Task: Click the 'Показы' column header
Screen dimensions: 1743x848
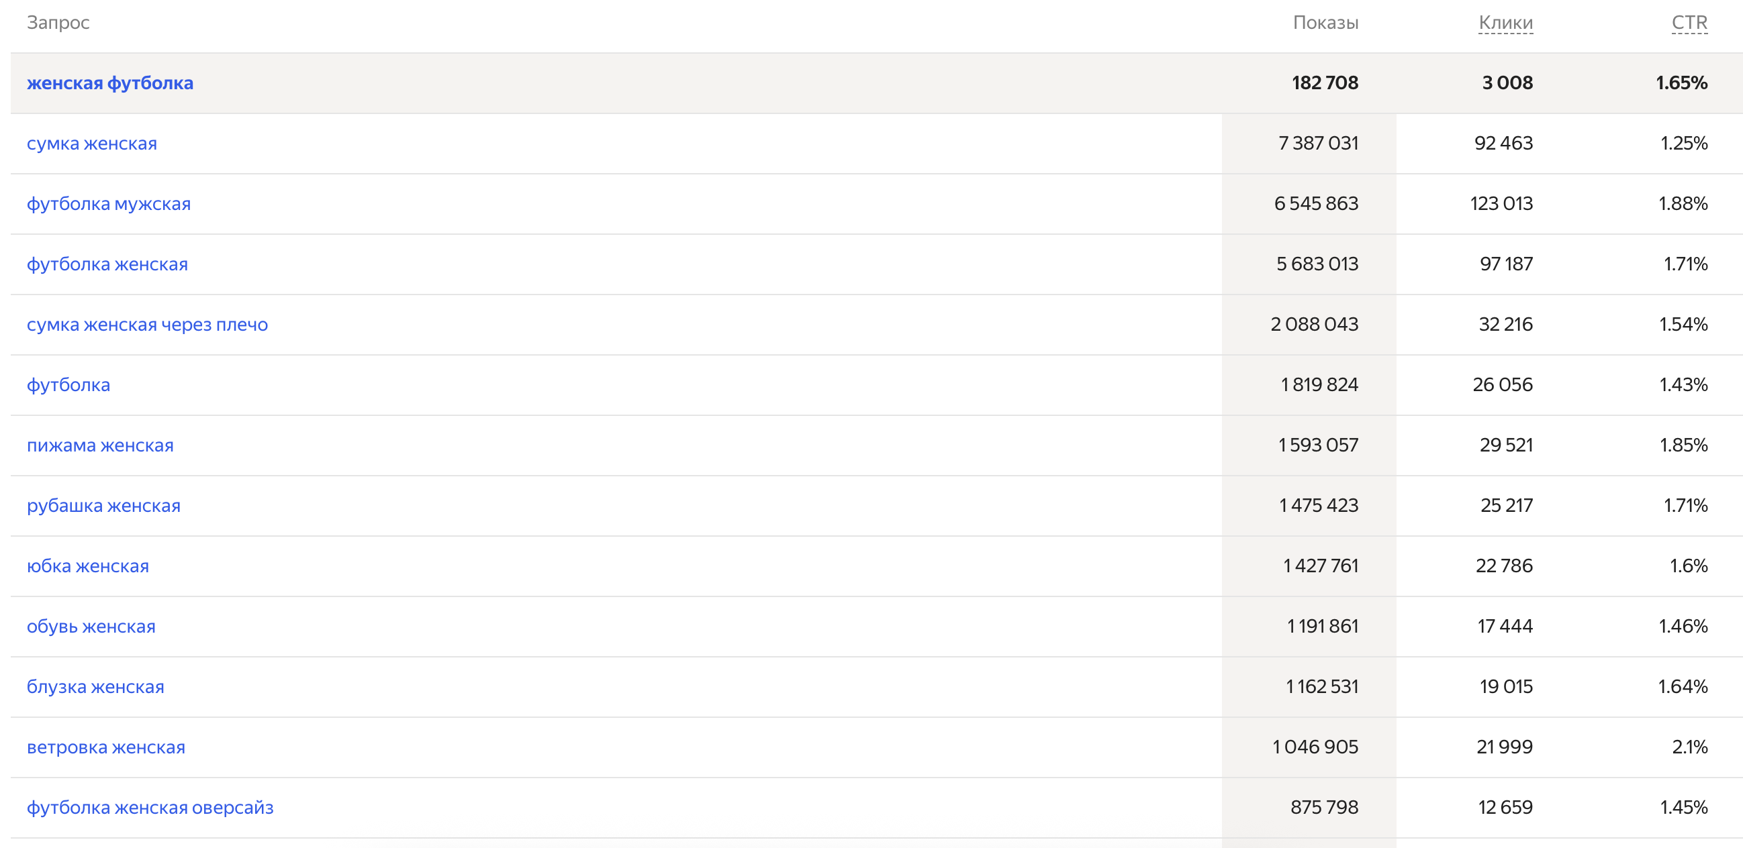Action: (1325, 23)
